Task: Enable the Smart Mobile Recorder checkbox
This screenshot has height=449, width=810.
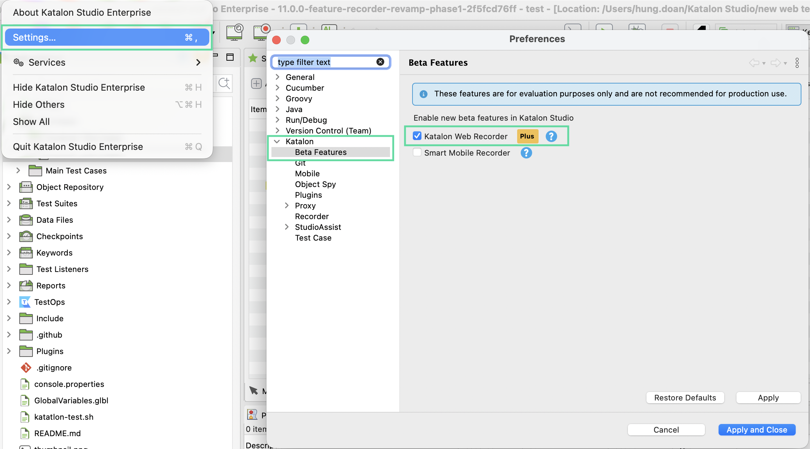Action: [417, 152]
